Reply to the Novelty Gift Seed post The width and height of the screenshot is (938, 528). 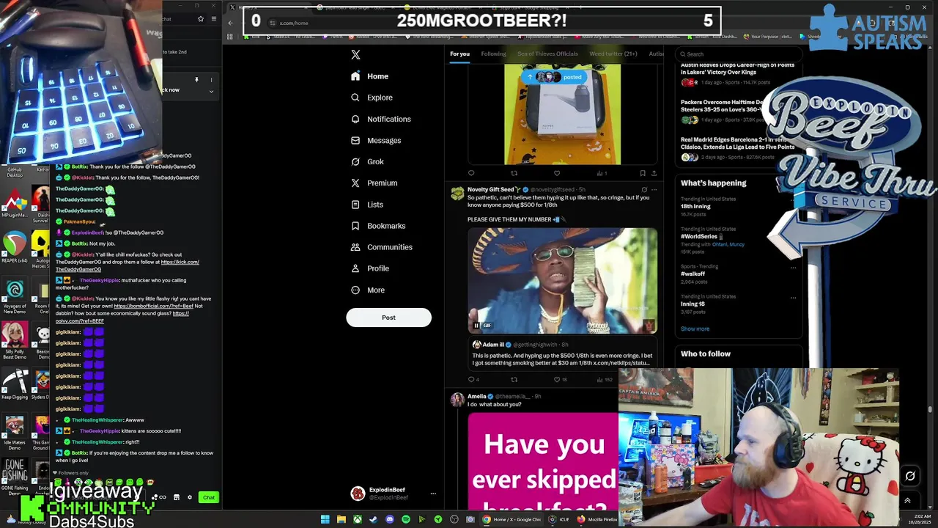(471, 379)
